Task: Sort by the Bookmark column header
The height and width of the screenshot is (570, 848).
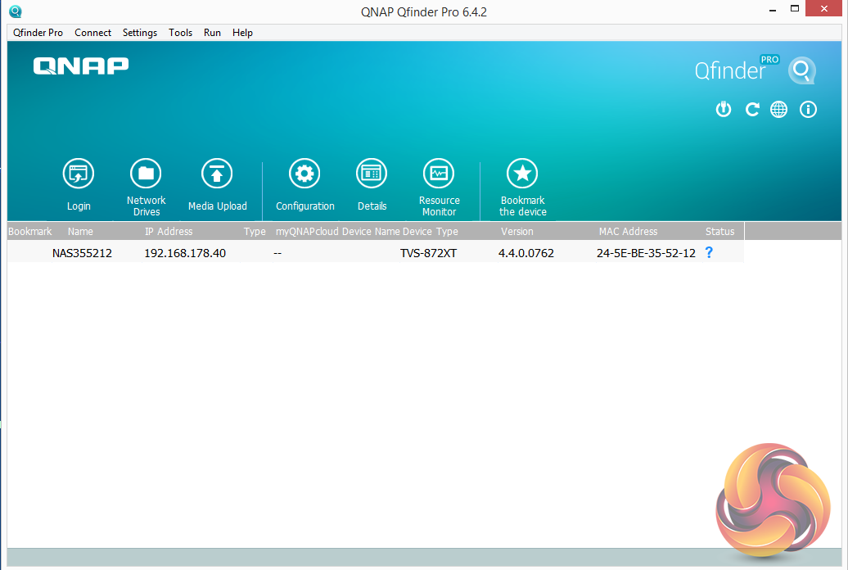Action: point(30,231)
